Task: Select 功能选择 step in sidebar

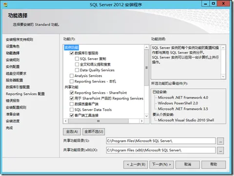Action: pyautogui.click(x=13, y=53)
